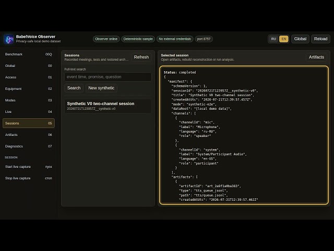The image size is (334, 251).
Task: Click the "language": "en-US" line
Action: (198, 159)
